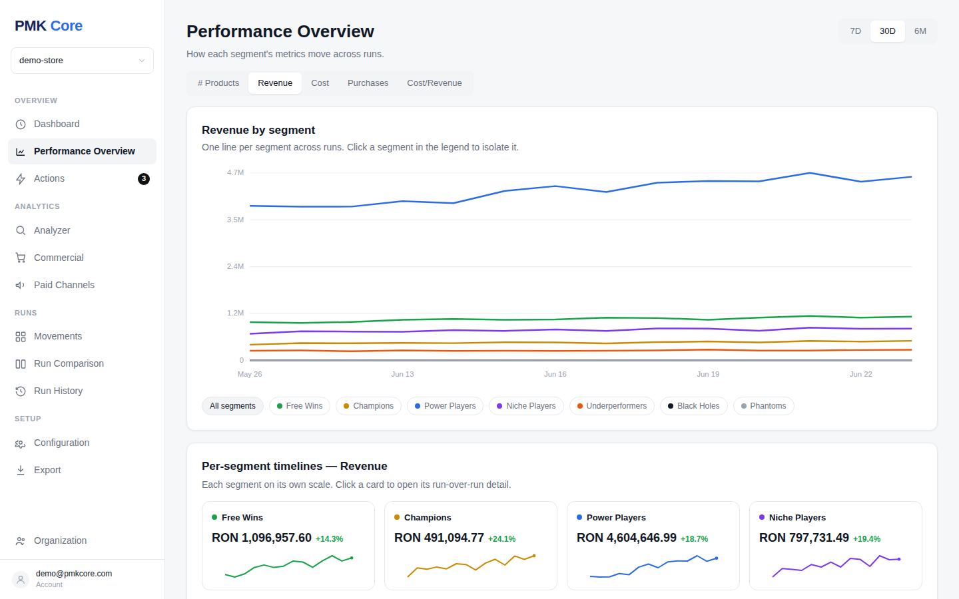Click the Organization people icon

coord(21,541)
